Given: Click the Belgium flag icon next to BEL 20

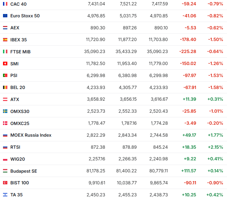Looking at the screenshot, I should [5, 87].
